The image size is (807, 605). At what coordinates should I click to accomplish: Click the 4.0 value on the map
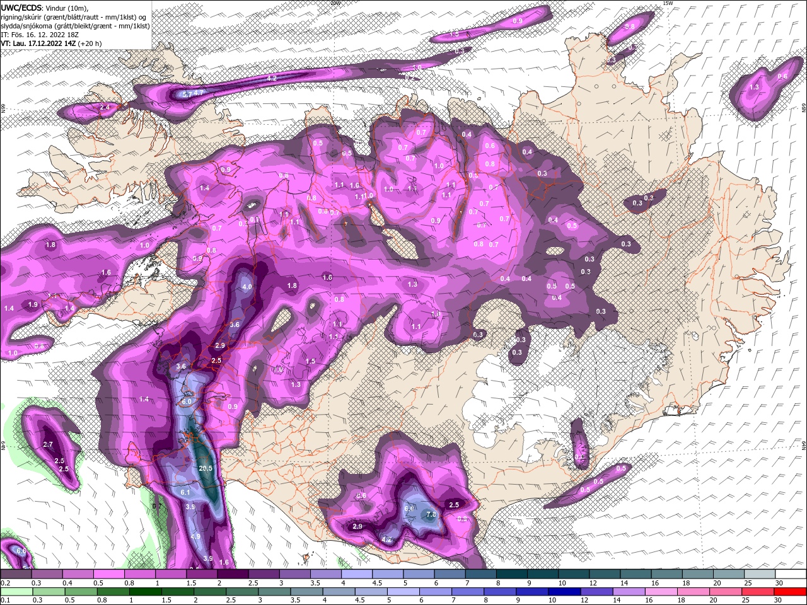(247, 287)
